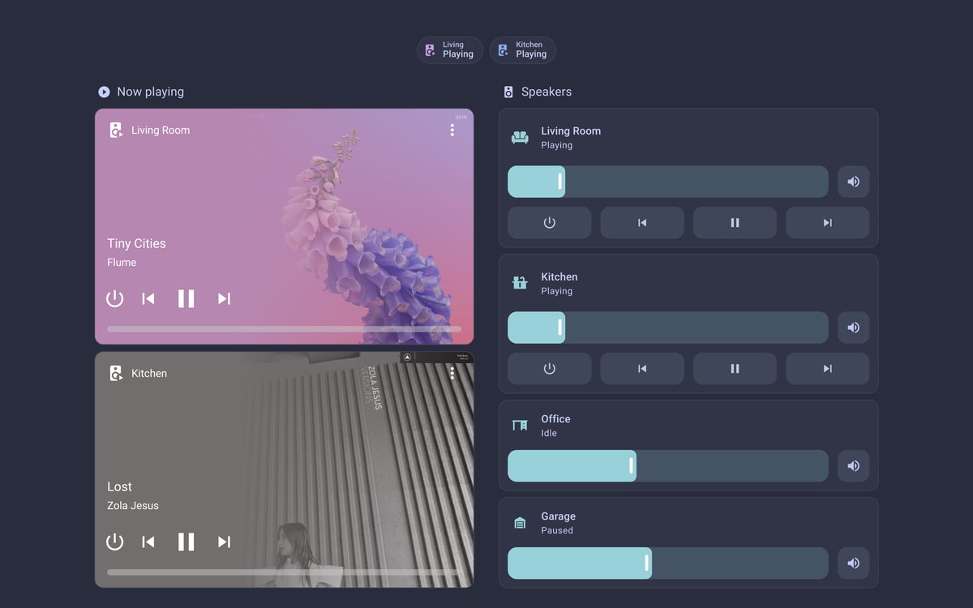Click next track in Living Room speaker tile

point(828,223)
